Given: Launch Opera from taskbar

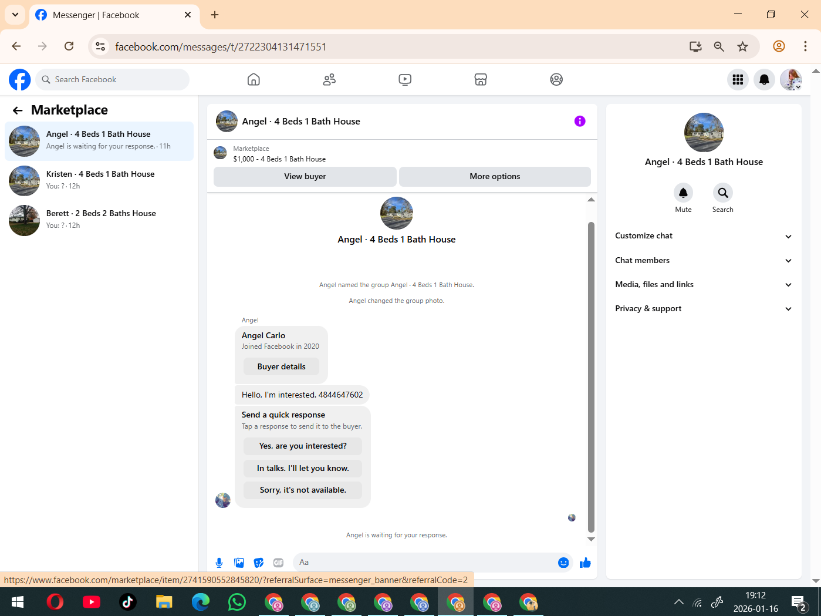Looking at the screenshot, I should 55,602.
